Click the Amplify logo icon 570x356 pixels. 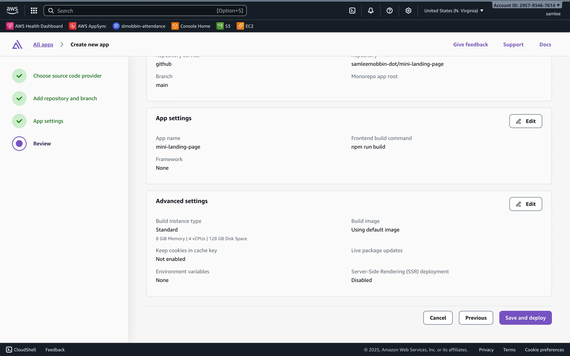[17, 44]
